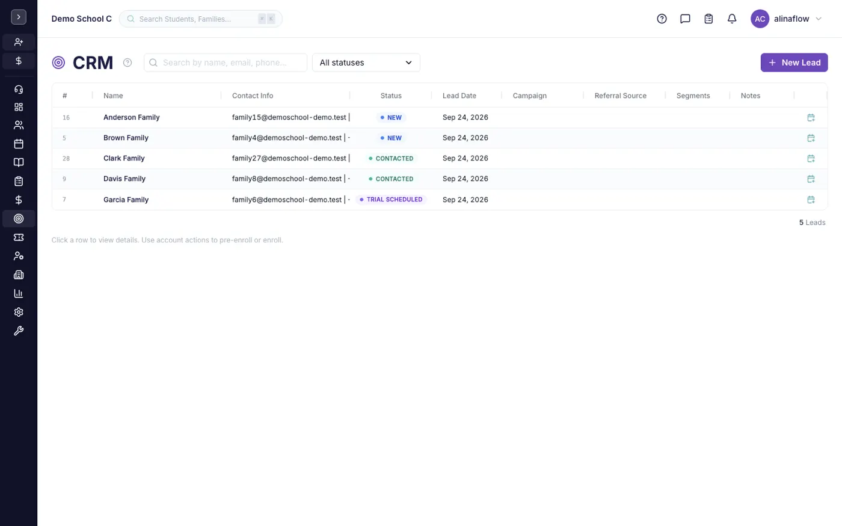Image resolution: width=842 pixels, height=526 pixels.
Task: Click the add-person icon in sidebar
Action: click(19, 42)
